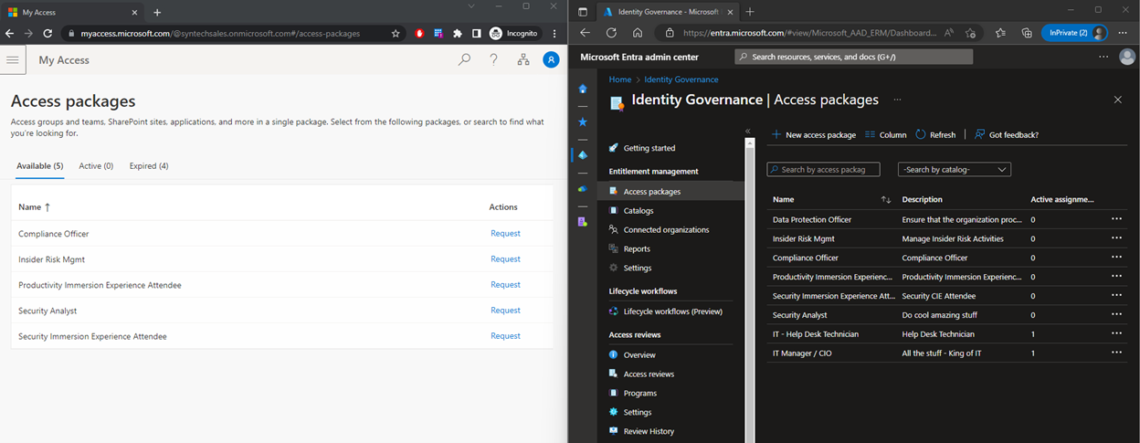Open the Entra user profile avatar
1140x443 pixels.
coord(1129,57)
